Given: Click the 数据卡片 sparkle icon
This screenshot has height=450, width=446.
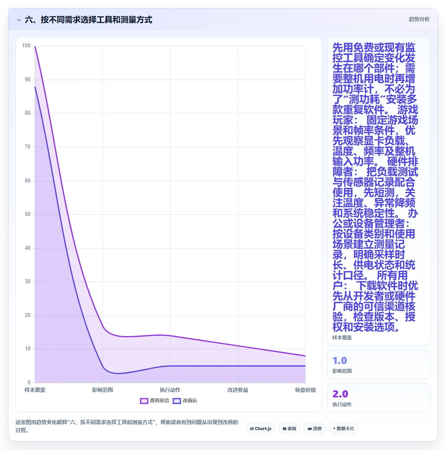Looking at the screenshot, I should tap(334, 428).
